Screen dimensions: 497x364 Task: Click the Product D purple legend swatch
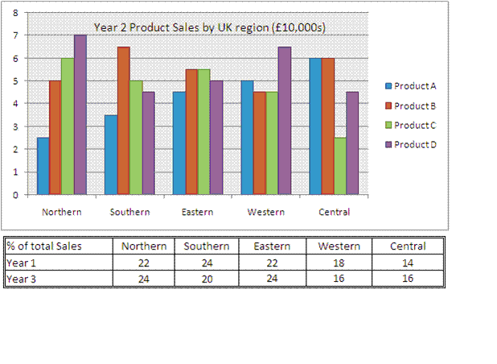(389, 144)
